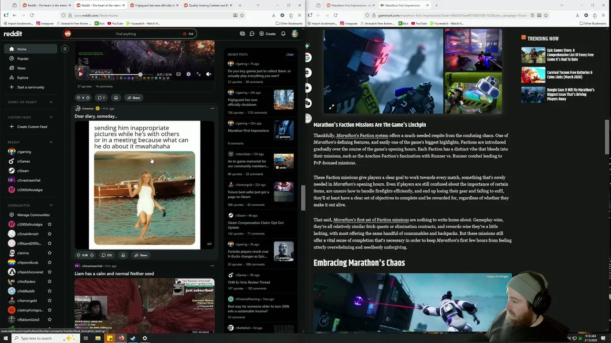
Task: Click the Reddit advertise icon in header
Action: (x=242, y=34)
